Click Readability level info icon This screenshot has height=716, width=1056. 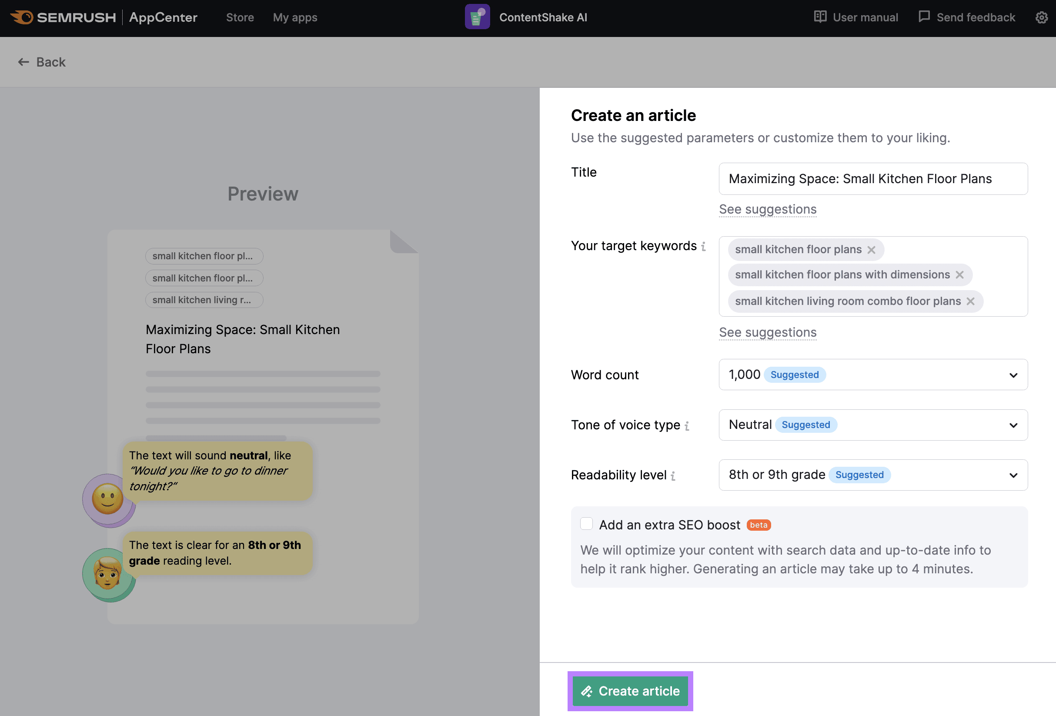[673, 475]
